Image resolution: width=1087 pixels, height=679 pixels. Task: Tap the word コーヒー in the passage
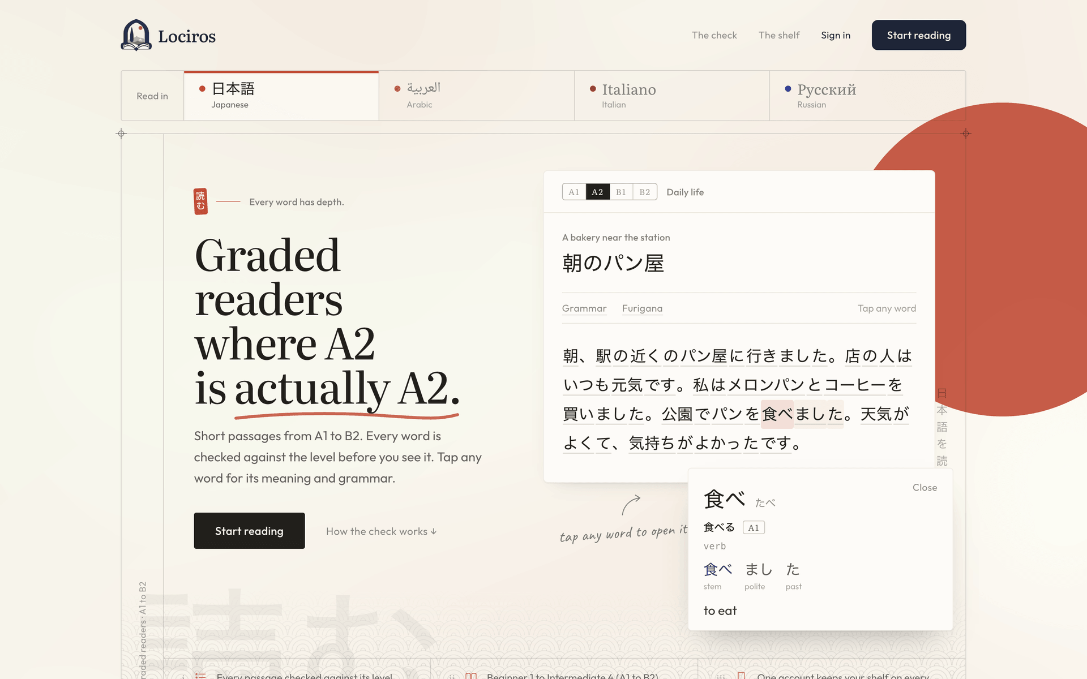855,385
